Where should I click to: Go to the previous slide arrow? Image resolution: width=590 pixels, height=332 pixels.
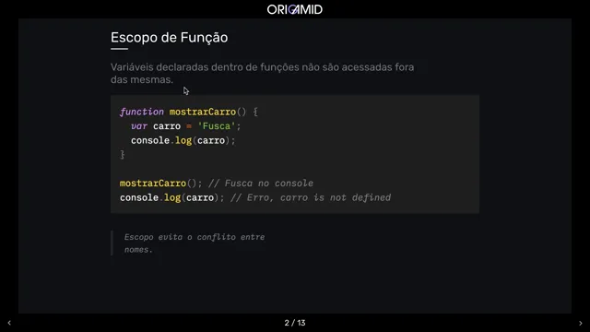[9, 323]
